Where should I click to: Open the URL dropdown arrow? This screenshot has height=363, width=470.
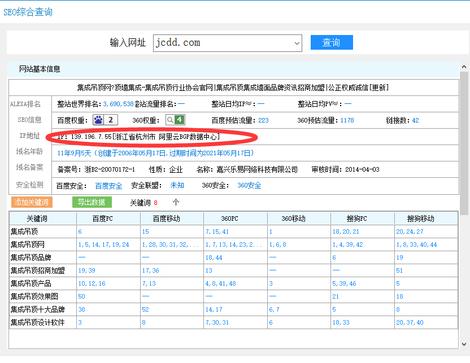297,43
